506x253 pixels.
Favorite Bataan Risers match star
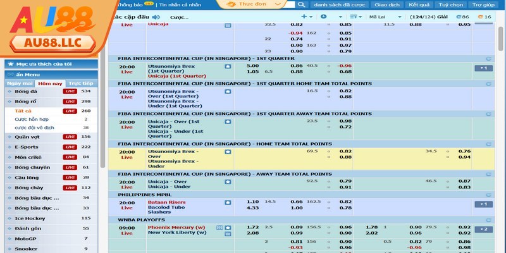228,202
